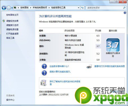The width and height of the screenshot is (128, 106).
Task: Open 调整索引选项 link
Action: (x=12, y=25)
